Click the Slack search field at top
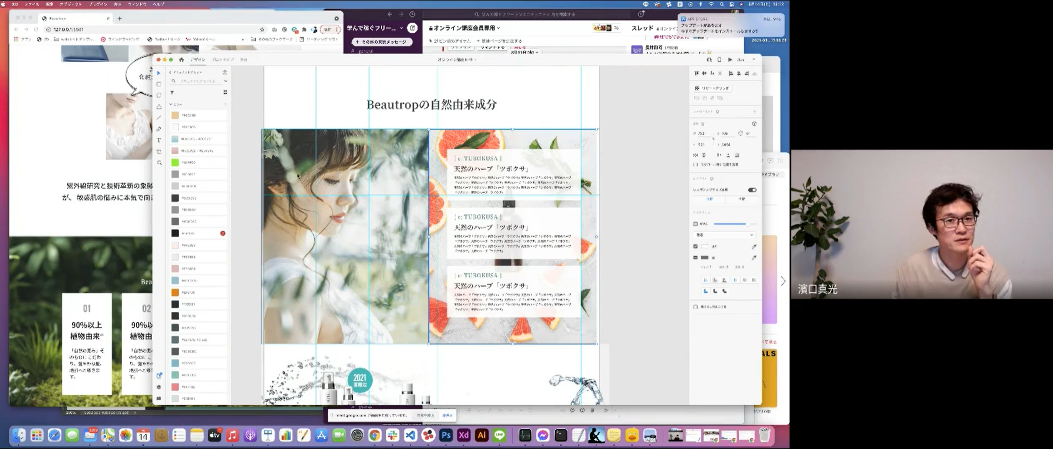The width and height of the screenshot is (1053, 449). [x=526, y=14]
